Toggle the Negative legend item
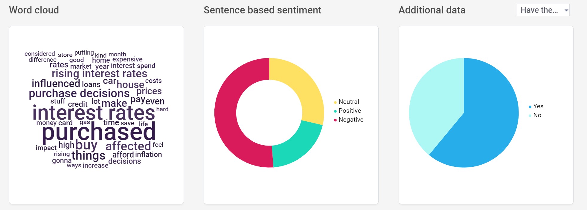Screen dimensions: 587x210 pos(348,120)
